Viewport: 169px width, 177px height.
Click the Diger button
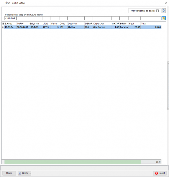tap(9, 173)
